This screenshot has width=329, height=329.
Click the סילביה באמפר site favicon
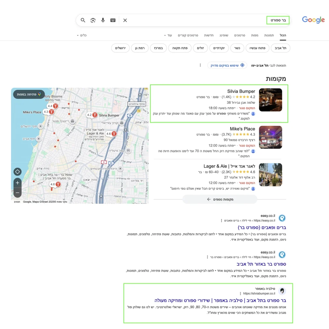282,291
